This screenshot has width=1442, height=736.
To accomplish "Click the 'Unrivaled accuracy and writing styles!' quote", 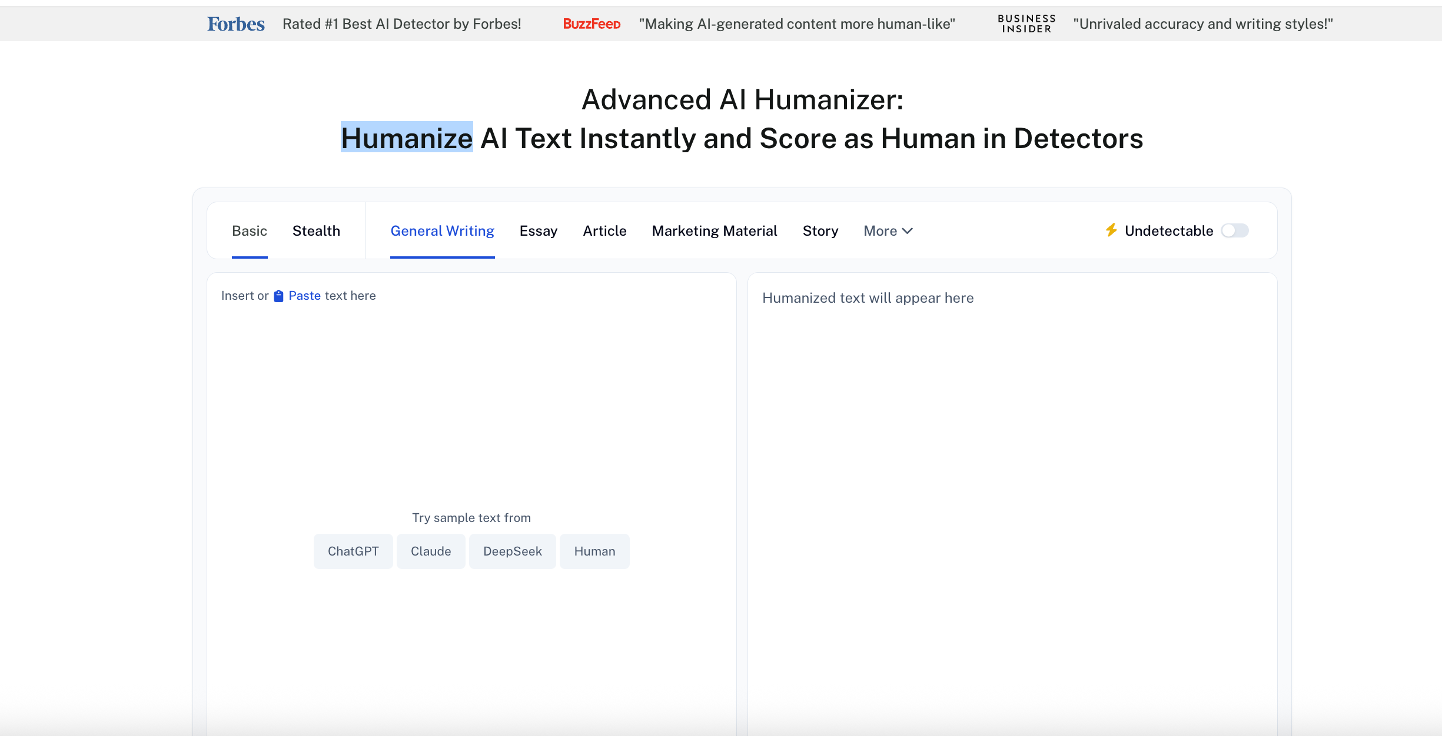I will point(1203,24).
